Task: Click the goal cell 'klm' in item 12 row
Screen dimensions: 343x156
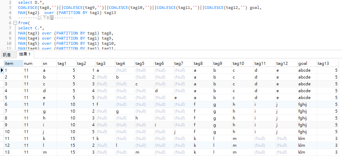Action: (307, 145)
